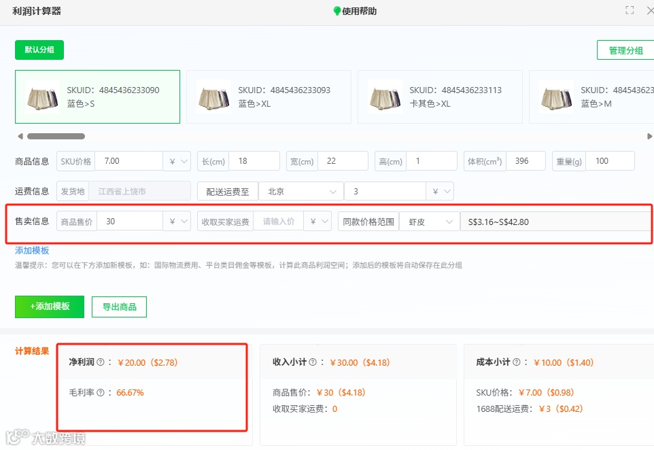654x450 pixels.
Task: Select the 蓝色>M SKU card
Action: point(591,97)
